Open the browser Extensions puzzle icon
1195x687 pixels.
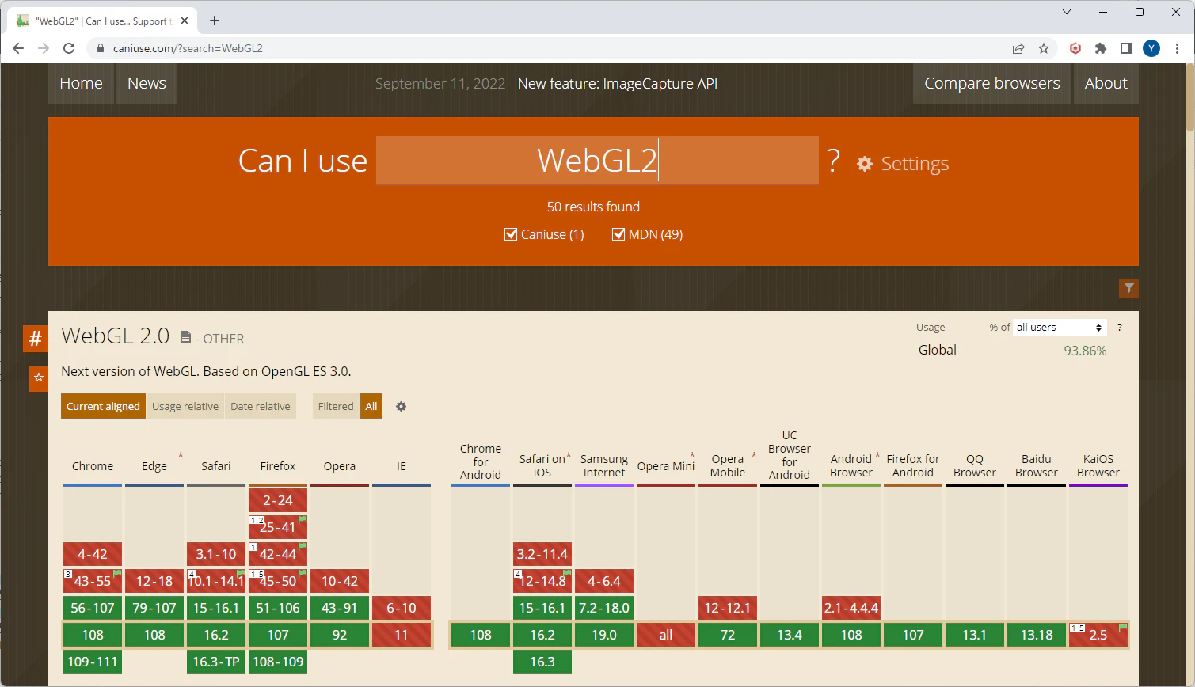[1100, 48]
